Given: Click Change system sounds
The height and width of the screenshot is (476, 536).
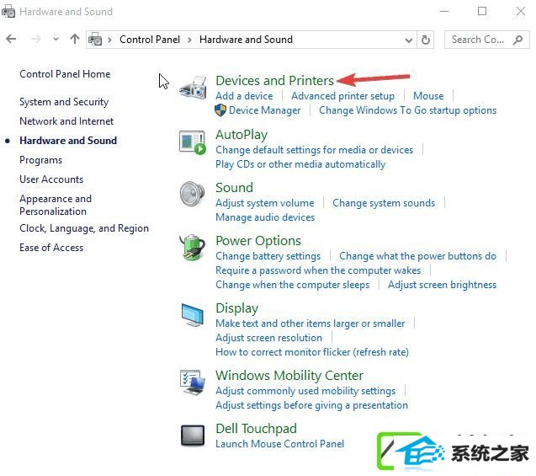Looking at the screenshot, I should click(384, 203).
